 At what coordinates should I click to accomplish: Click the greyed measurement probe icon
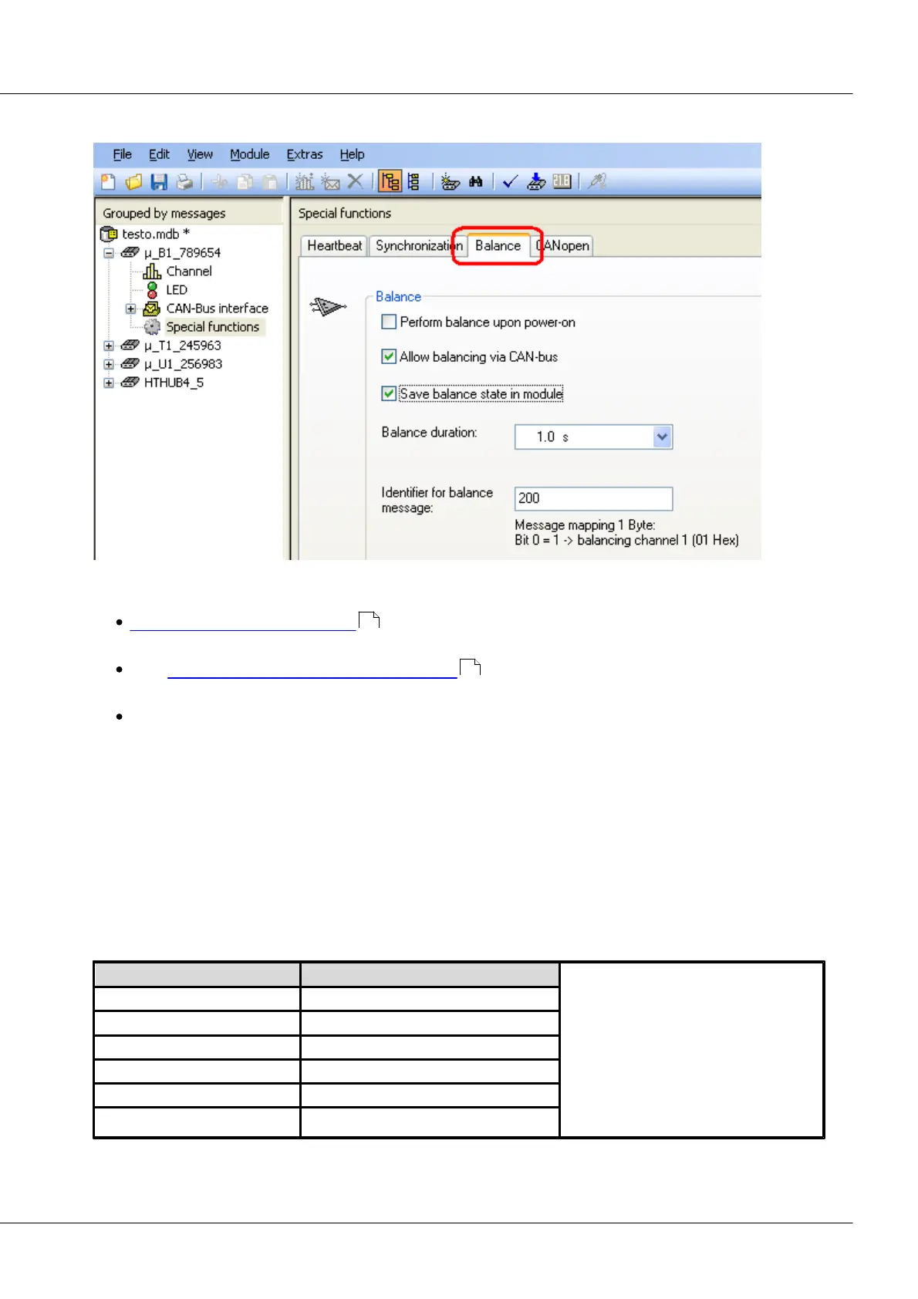click(596, 182)
